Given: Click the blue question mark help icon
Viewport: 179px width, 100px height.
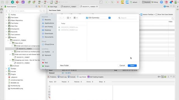Looking at the screenshot, I should [161, 2].
